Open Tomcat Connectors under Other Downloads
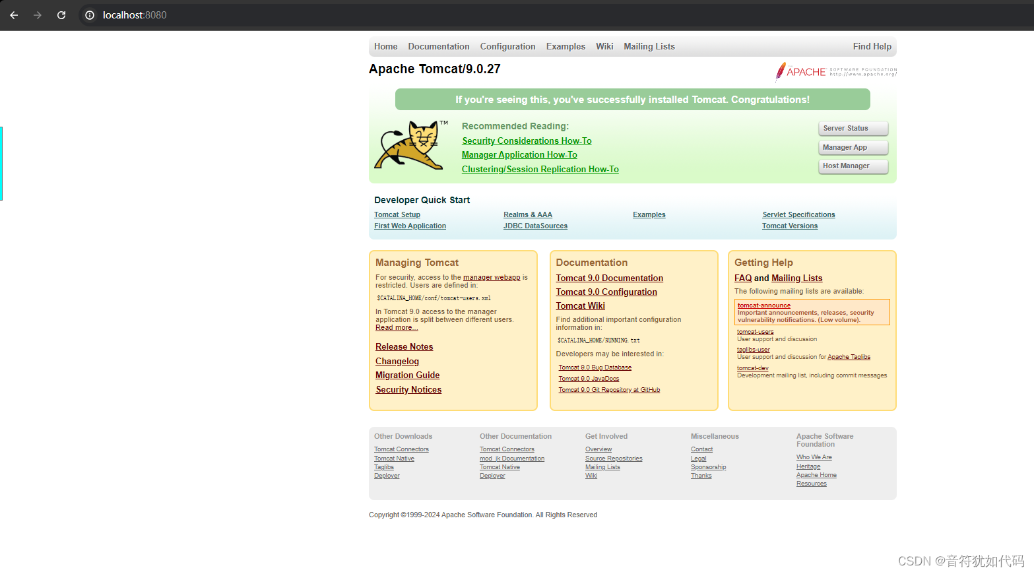This screenshot has width=1034, height=574. (x=401, y=449)
